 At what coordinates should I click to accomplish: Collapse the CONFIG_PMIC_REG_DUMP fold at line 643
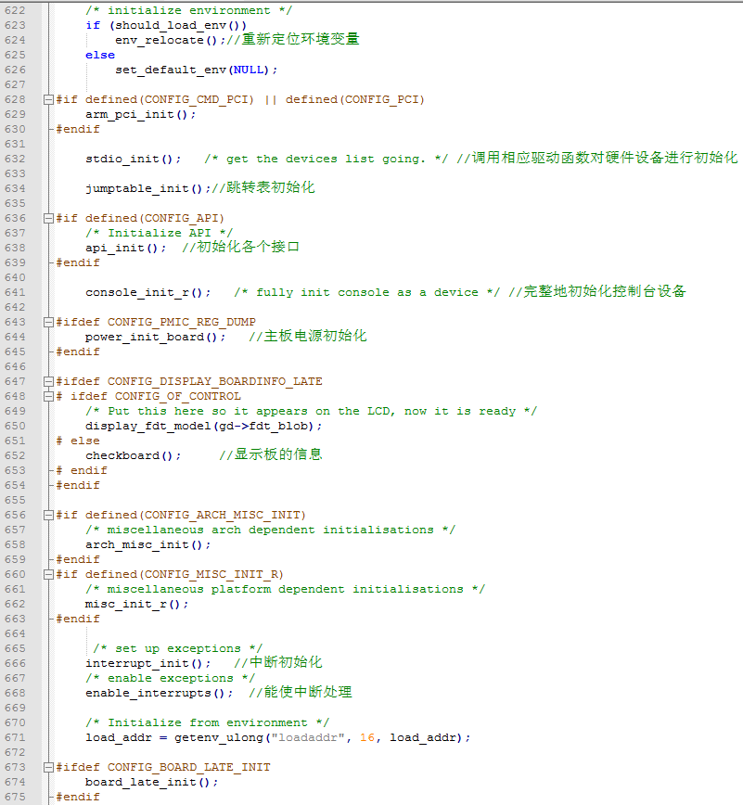[x=48, y=322]
